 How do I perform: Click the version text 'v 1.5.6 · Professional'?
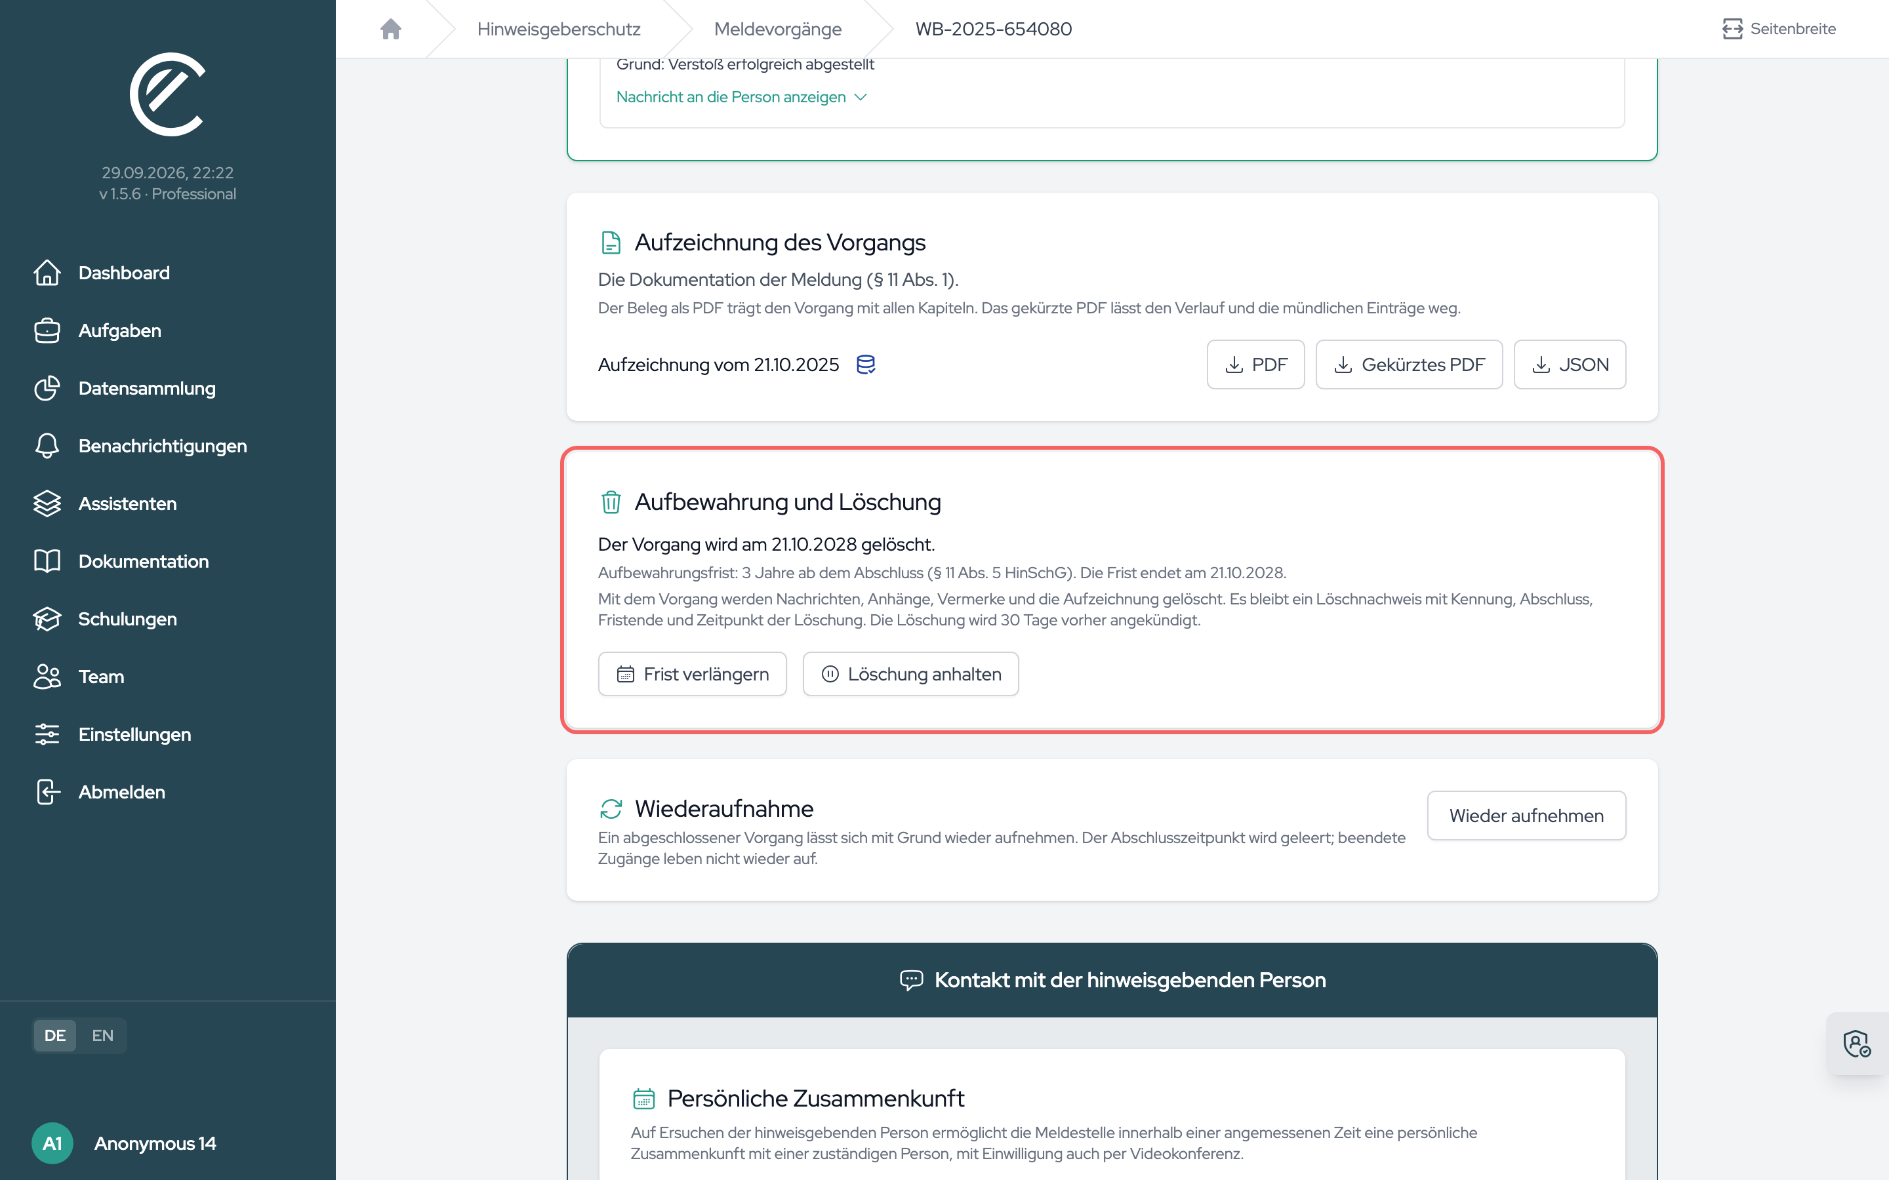(167, 193)
